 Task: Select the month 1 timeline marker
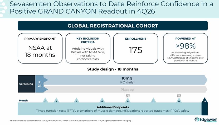coord(56,100)
